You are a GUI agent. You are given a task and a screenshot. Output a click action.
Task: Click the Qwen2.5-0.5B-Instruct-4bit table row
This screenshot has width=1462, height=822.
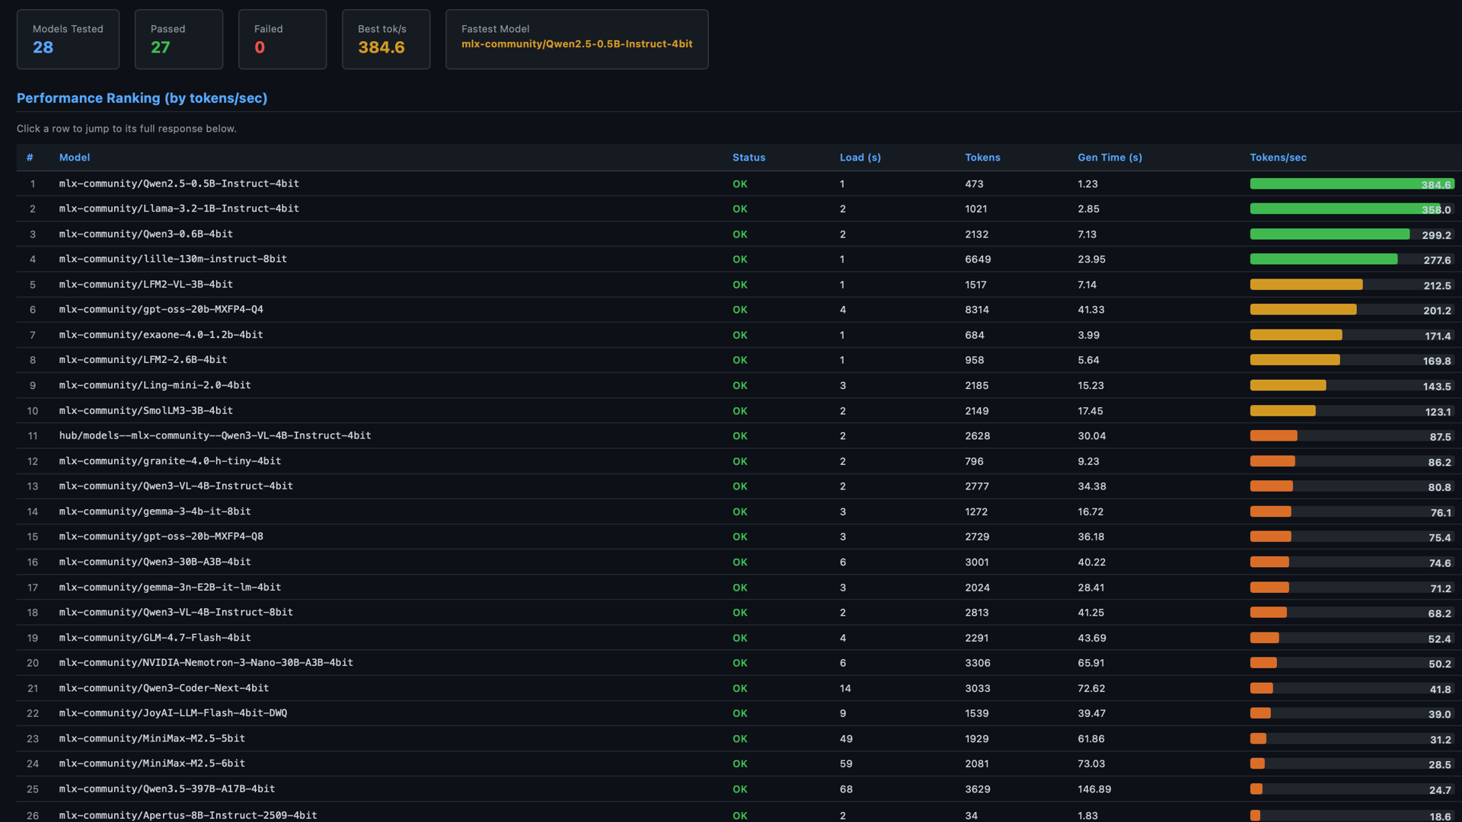pos(179,183)
